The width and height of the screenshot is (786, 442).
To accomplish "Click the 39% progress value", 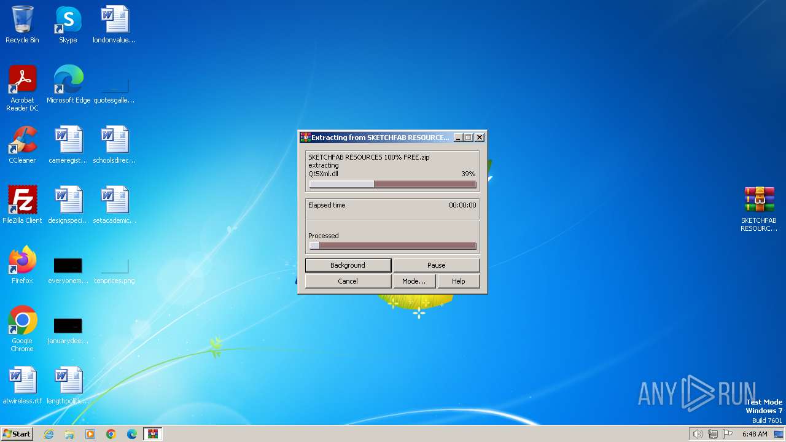I will tap(469, 174).
